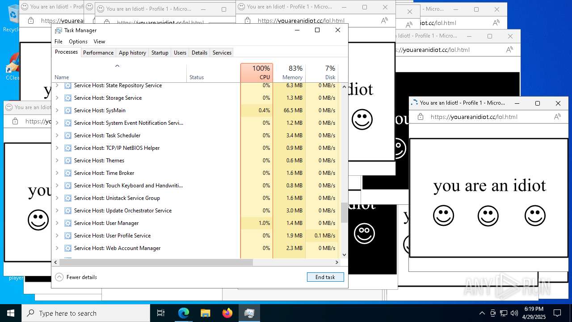This screenshot has width=572, height=322.
Task: Click the Service Host: Task Scheduler gear icon
Action: click(68, 136)
